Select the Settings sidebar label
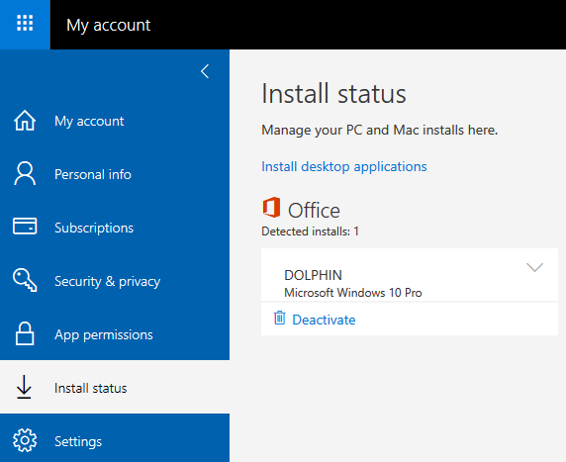The width and height of the screenshot is (566, 462). [x=78, y=442]
